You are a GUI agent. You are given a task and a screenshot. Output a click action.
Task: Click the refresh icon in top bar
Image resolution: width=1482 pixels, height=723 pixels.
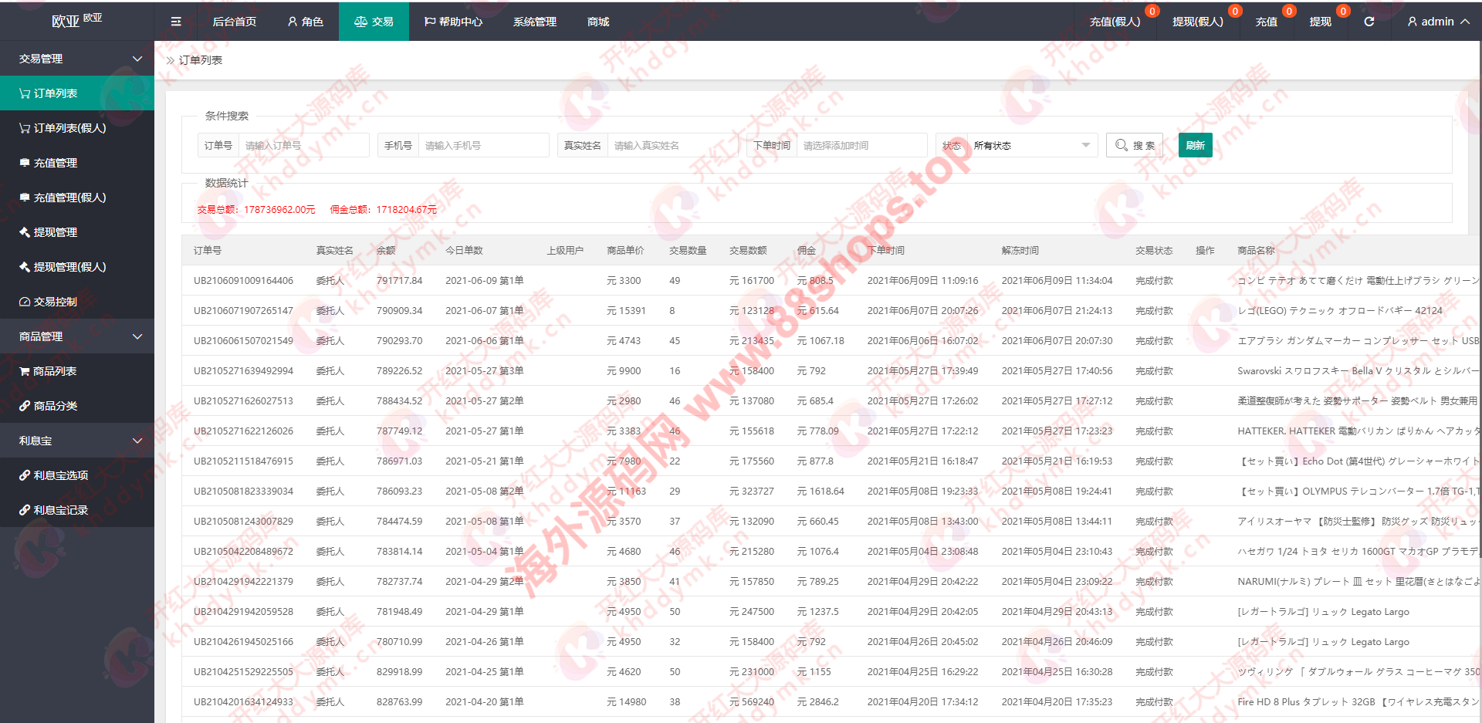(x=1369, y=22)
